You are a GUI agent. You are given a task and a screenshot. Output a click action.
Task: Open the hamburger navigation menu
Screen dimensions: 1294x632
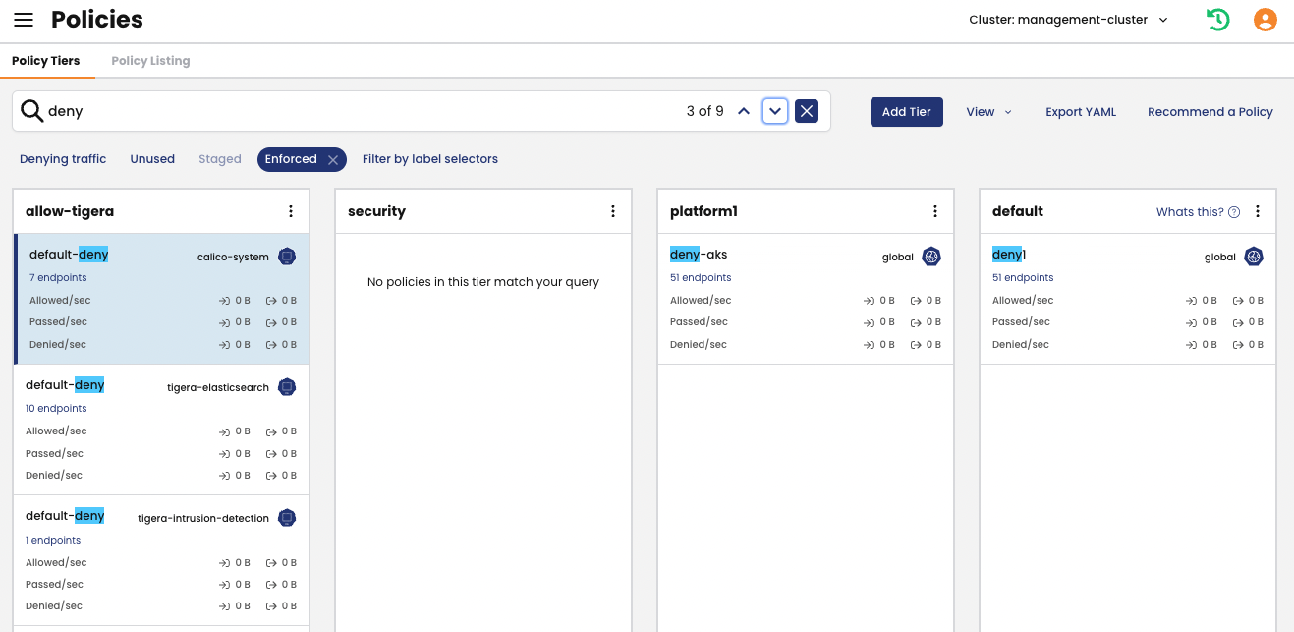[24, 20]
